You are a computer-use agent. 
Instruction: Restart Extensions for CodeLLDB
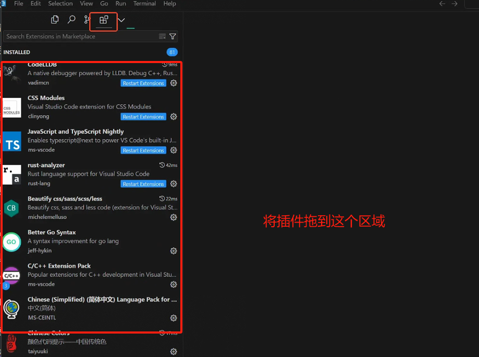click(143, 83)
